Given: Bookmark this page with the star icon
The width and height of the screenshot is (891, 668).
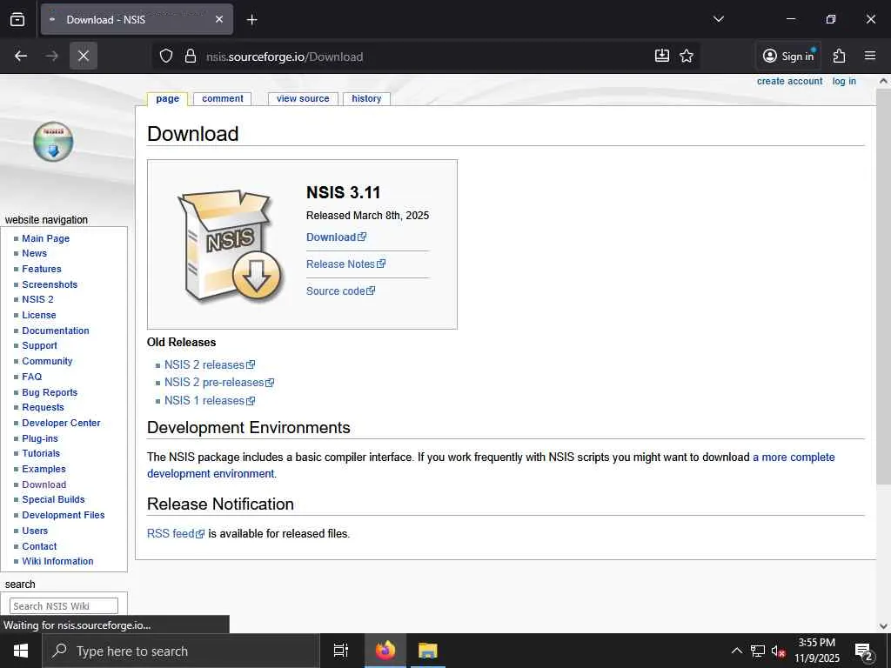Looking at the screenshot, I should (x=687, y=56).
